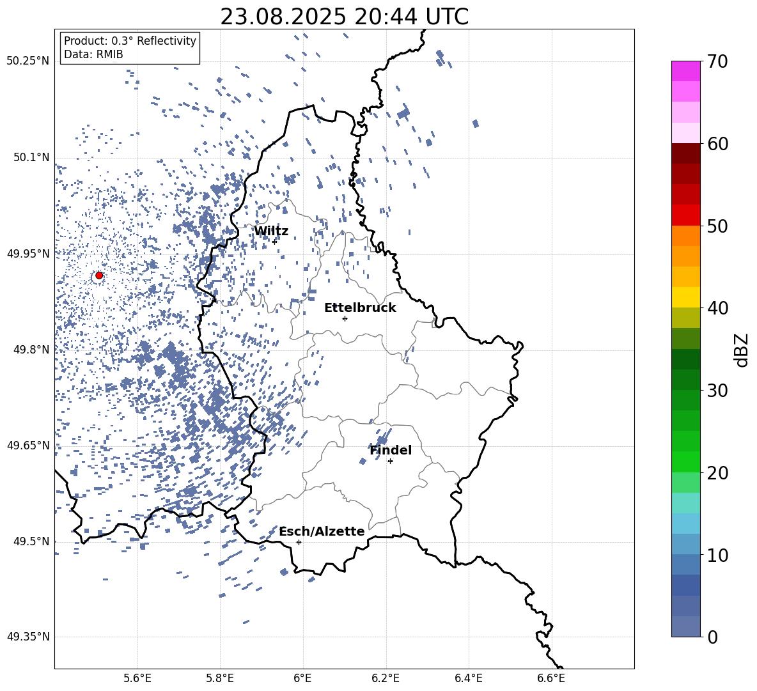
Task: Click longitude label '6.6°E'
Action: (x=551, y=678)
